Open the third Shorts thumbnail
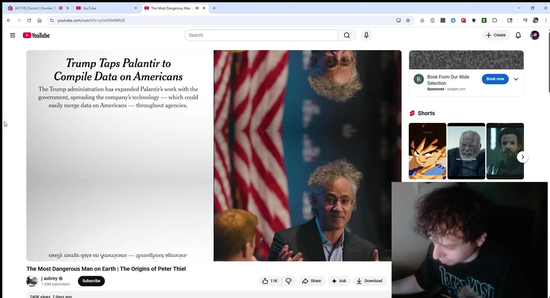The width and height of the screenshot is (550, 298). point(505,151)
